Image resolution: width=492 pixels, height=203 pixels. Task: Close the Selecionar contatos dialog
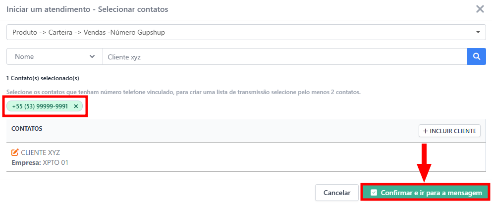point(480,9)
